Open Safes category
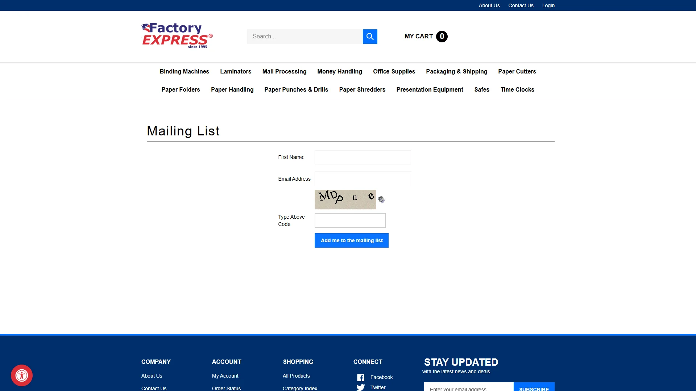696x391 pixels. pyautogui.click(x=482, y=90)
